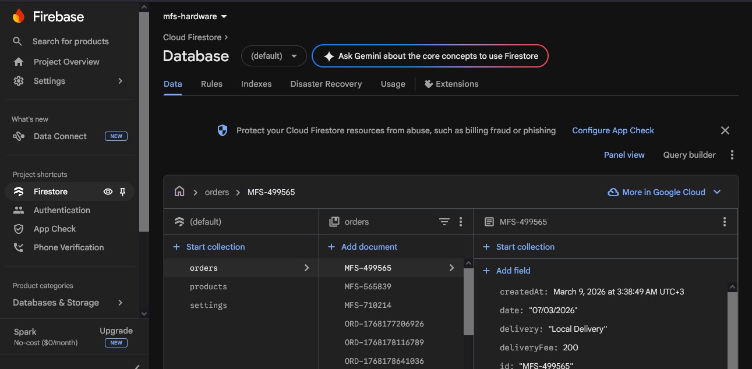The width and height of the screenshot is (752, 369).
Task: Select Panel view
Action: coord(624,155)
